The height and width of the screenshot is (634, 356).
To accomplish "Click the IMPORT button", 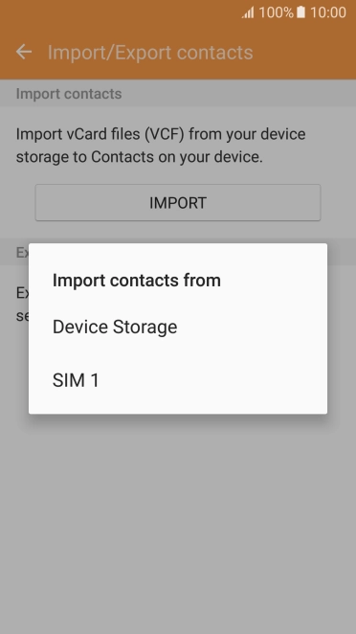I will point(178,203).
